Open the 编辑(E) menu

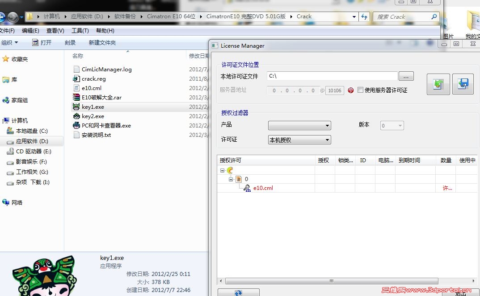pyautogui.click(x=30, y=31)
